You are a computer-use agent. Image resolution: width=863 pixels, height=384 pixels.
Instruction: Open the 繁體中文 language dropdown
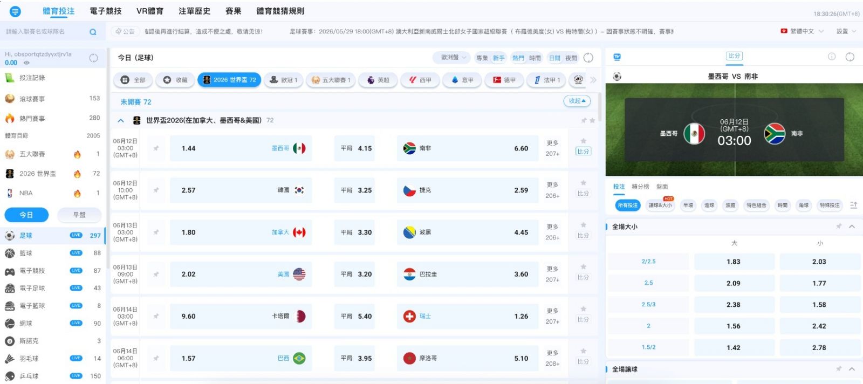point(802,31)
